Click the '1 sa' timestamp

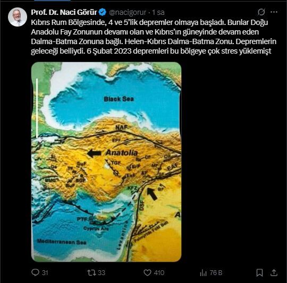(158, 12)
